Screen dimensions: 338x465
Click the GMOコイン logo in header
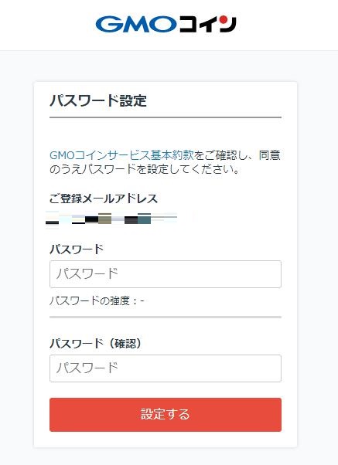pos(166,24)
